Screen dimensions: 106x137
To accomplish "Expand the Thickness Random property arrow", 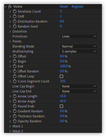I will coord(10,116).
